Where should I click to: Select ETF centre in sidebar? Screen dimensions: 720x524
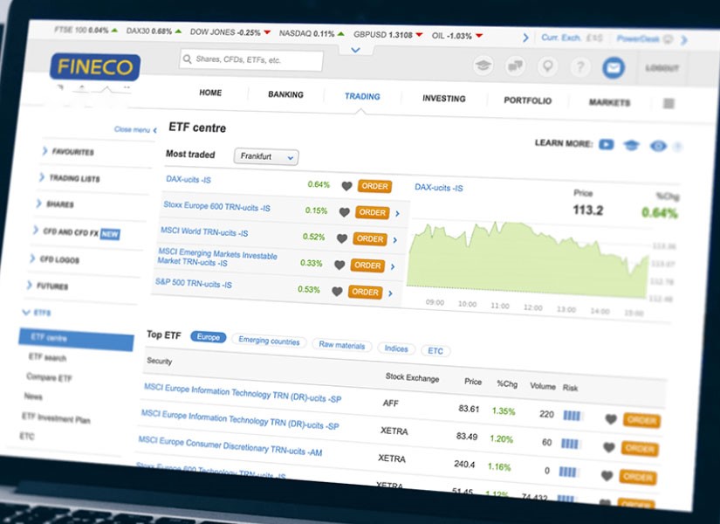coord(76,338)
